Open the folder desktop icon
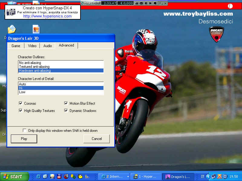 click(x=12, y=29)
